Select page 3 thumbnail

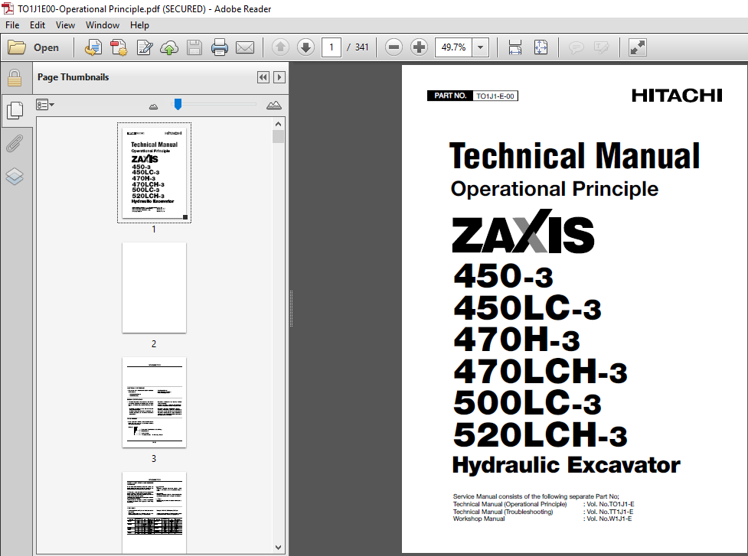pyautogui.click(x=154, y=402)
